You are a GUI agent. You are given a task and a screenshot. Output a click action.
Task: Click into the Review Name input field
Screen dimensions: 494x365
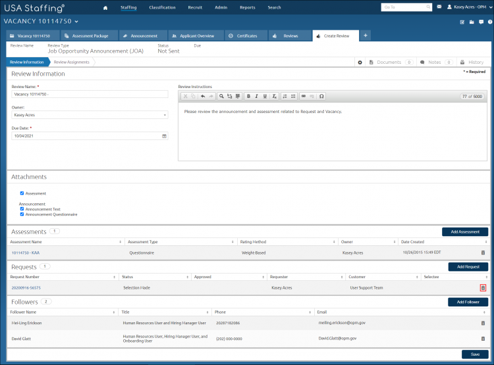pos(90,95)
